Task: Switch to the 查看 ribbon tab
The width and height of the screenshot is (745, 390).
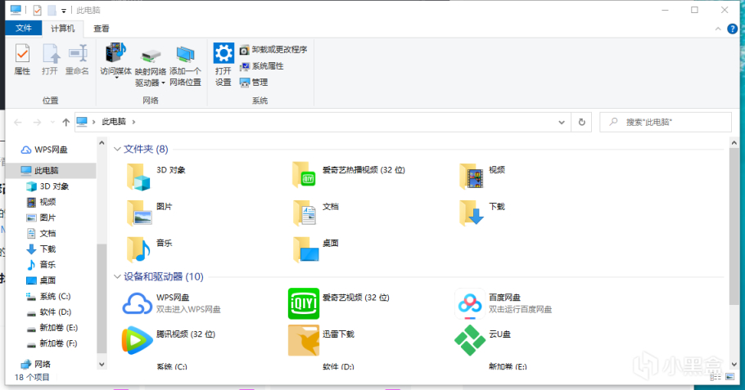Action: point(102,29)
